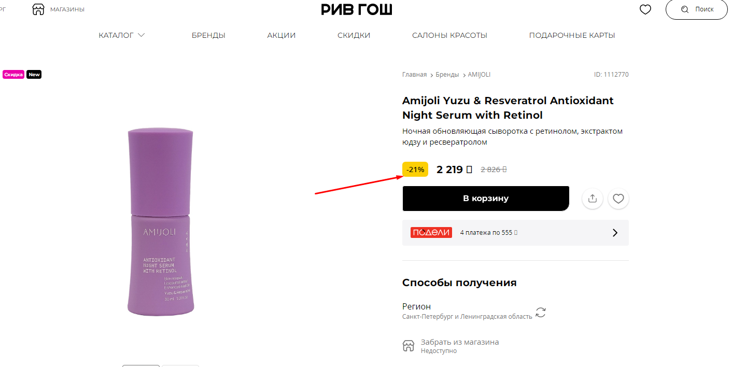Expand the Каталог dropdown menu
The height and width of the screenshot is (367, 732).
[122, 35]
